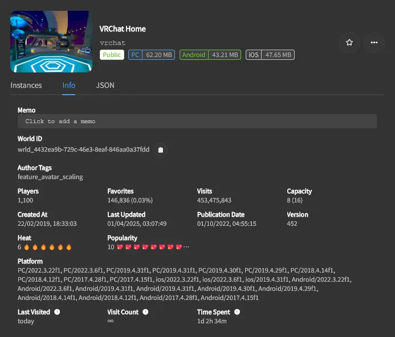Click the Version value 452
This screenshot has height=337, width=395.
(292, 224)
